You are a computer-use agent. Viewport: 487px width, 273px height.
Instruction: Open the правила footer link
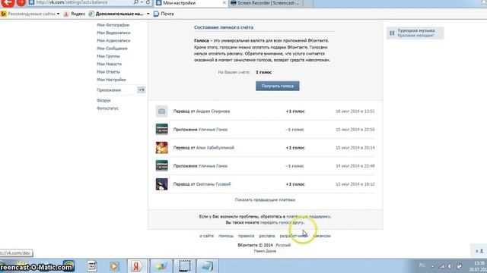246,236
